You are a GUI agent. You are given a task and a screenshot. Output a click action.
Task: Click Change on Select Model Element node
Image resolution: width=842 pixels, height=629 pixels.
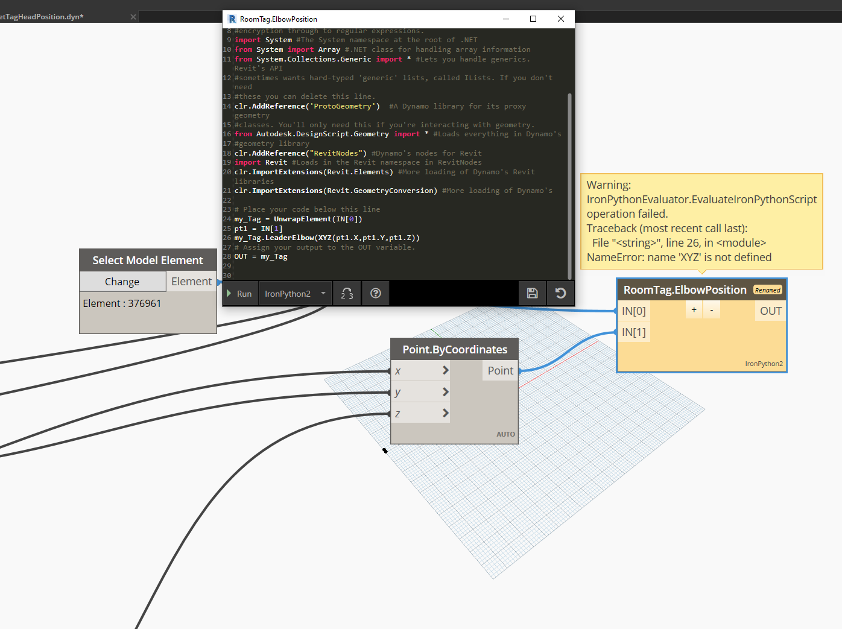click(x=122, y=282)
